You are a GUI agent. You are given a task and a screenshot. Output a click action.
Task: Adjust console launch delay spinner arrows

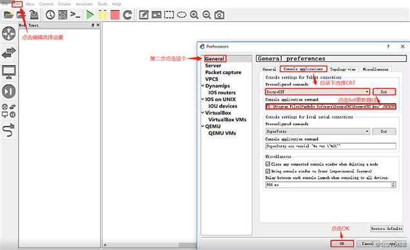(393, 185)
